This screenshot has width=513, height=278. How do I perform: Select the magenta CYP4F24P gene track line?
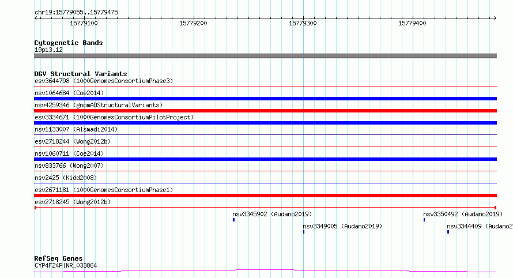point(265,271)
